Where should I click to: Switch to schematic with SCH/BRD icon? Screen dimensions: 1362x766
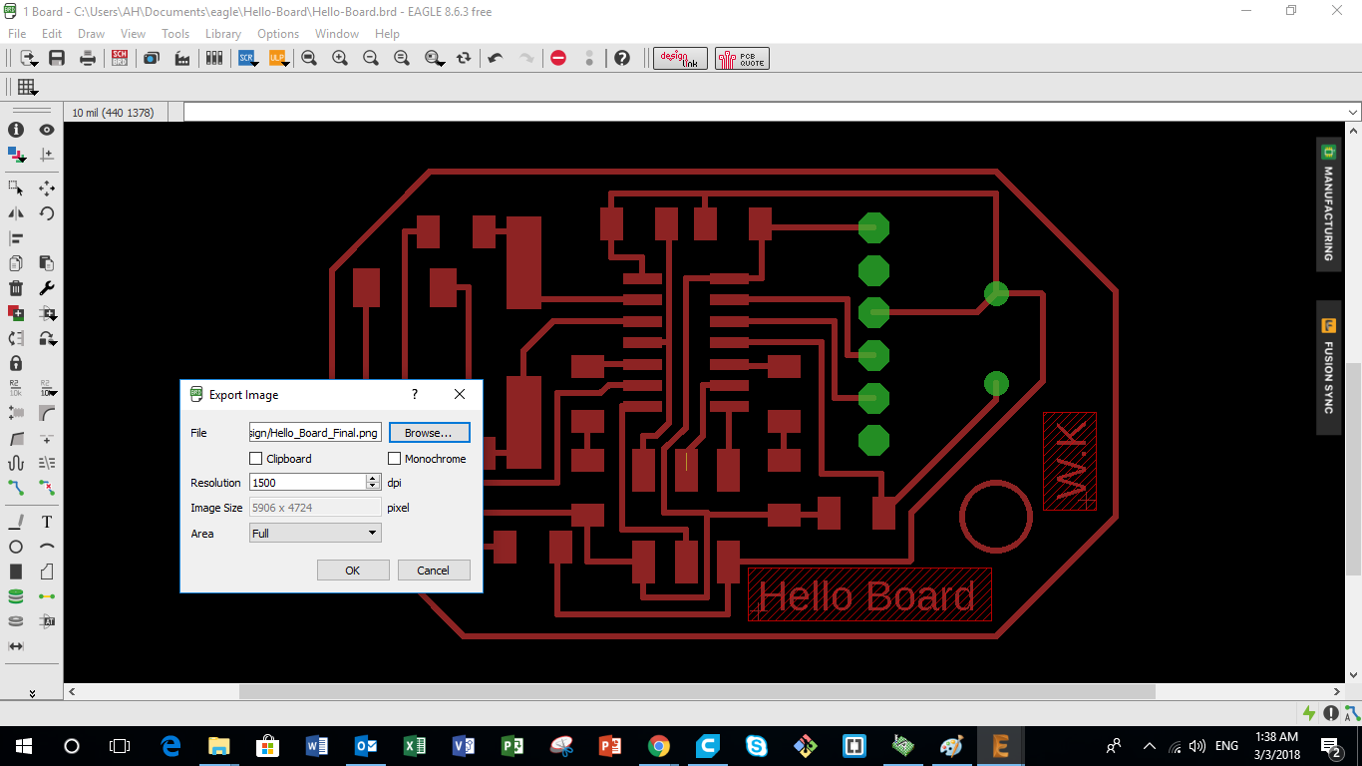click(120, 58)
